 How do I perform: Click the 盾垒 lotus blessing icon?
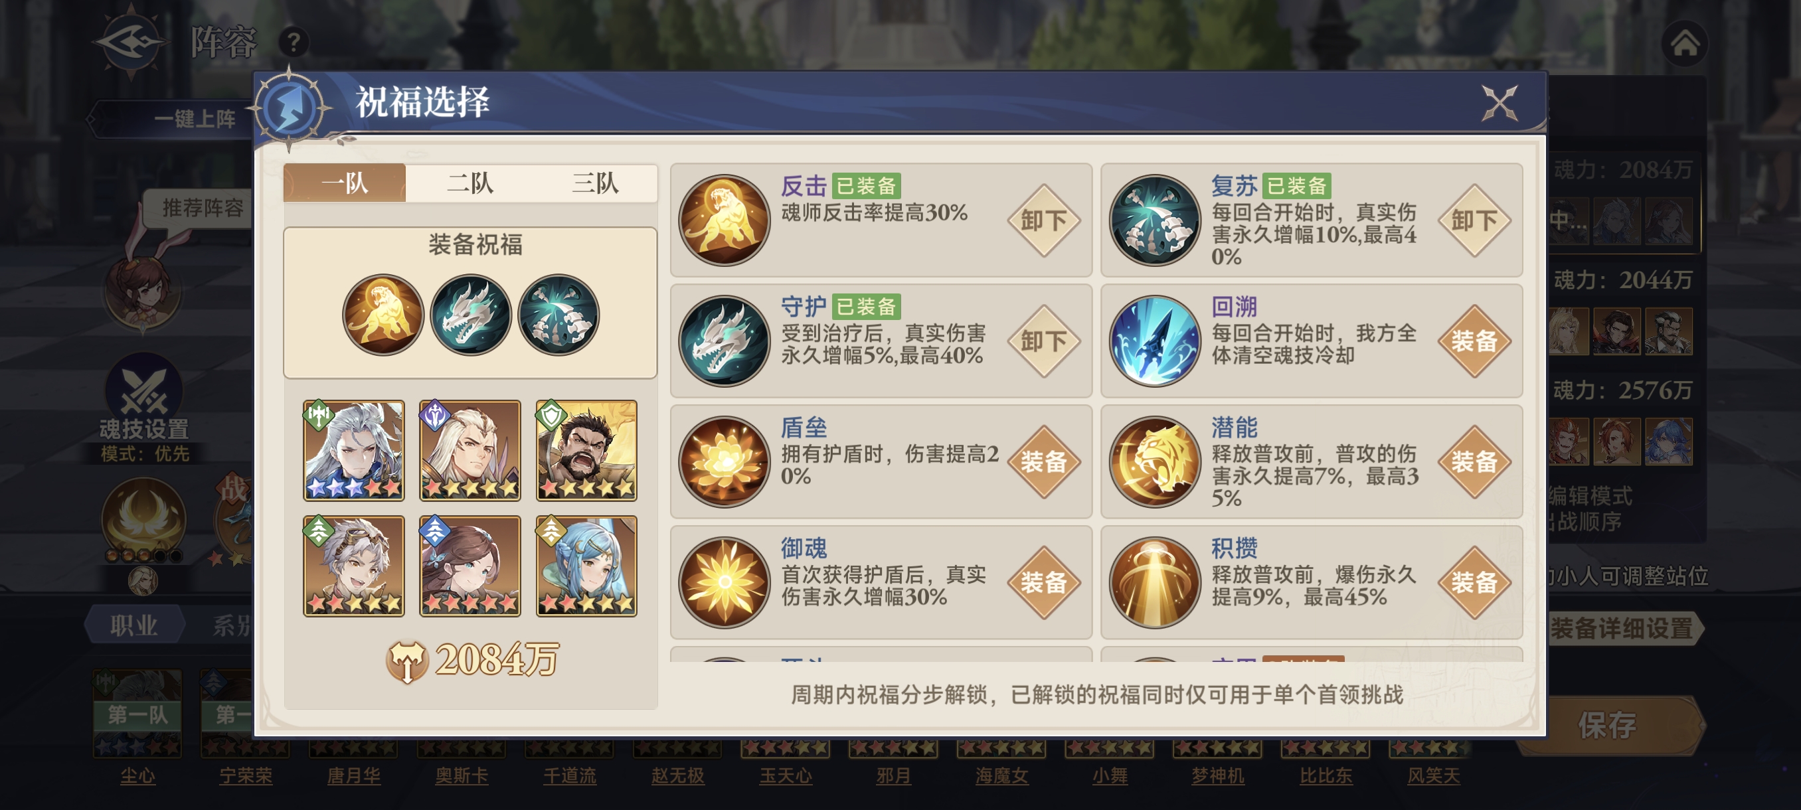724,462
